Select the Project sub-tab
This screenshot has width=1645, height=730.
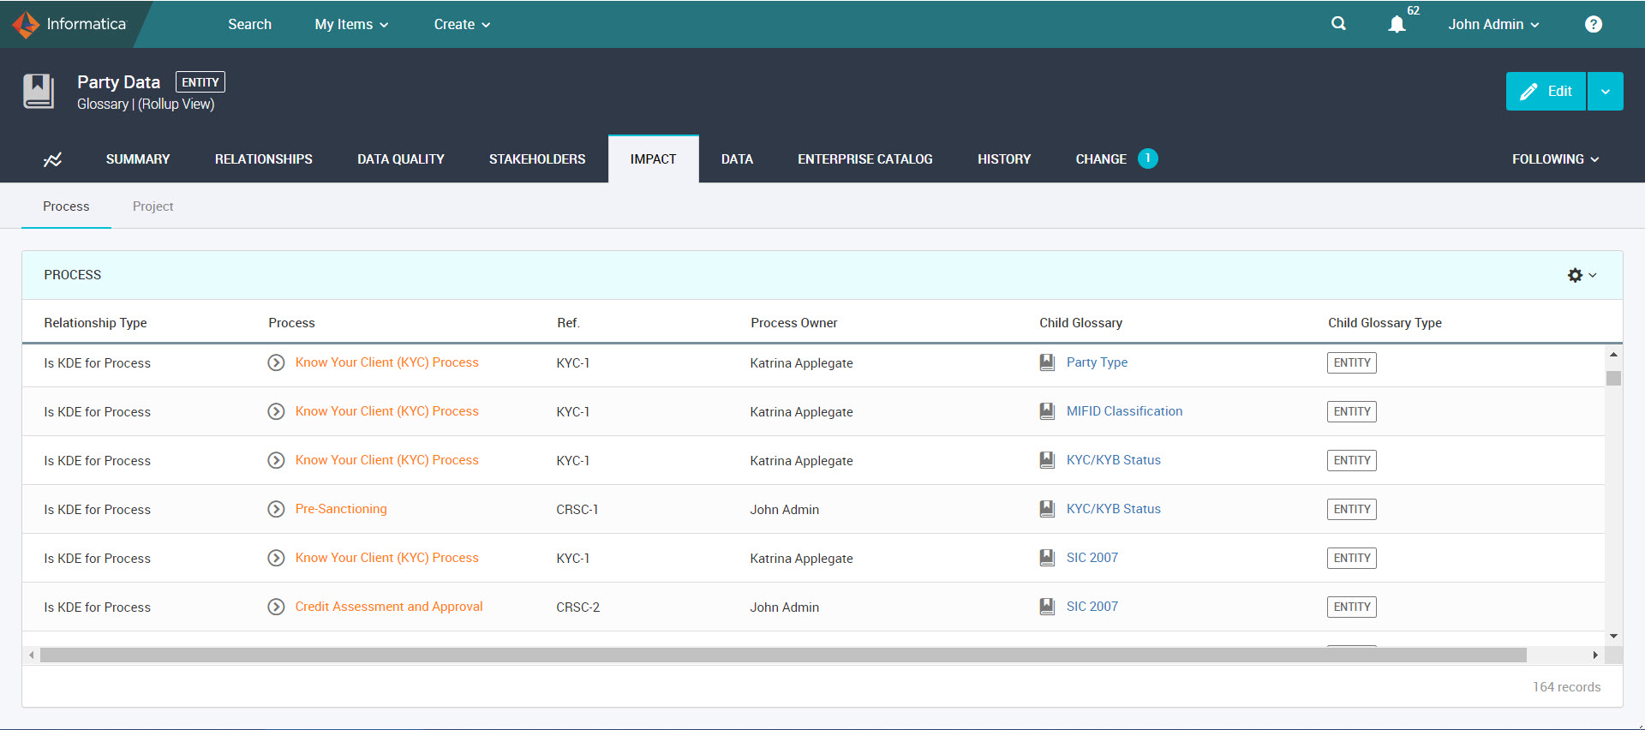pyautogui.click(x=153, y=206)
